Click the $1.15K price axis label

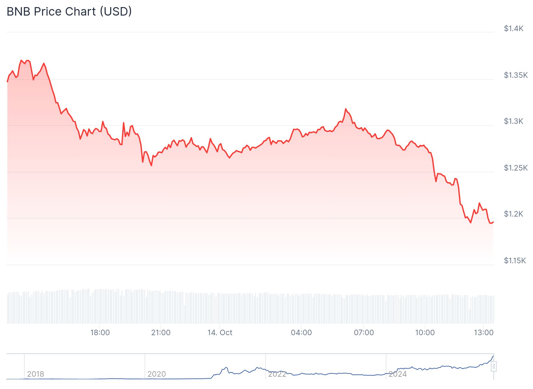tap(515, 261)
